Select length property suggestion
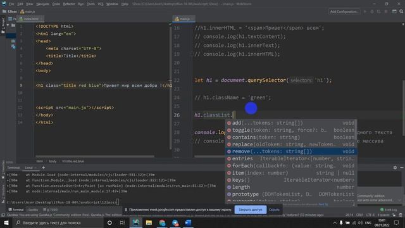Screen dimensions: 405x228 point(291,187)
